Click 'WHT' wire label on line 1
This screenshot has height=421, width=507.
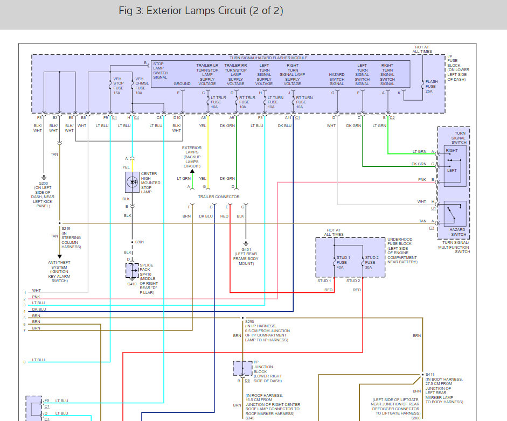pos(37,291)
